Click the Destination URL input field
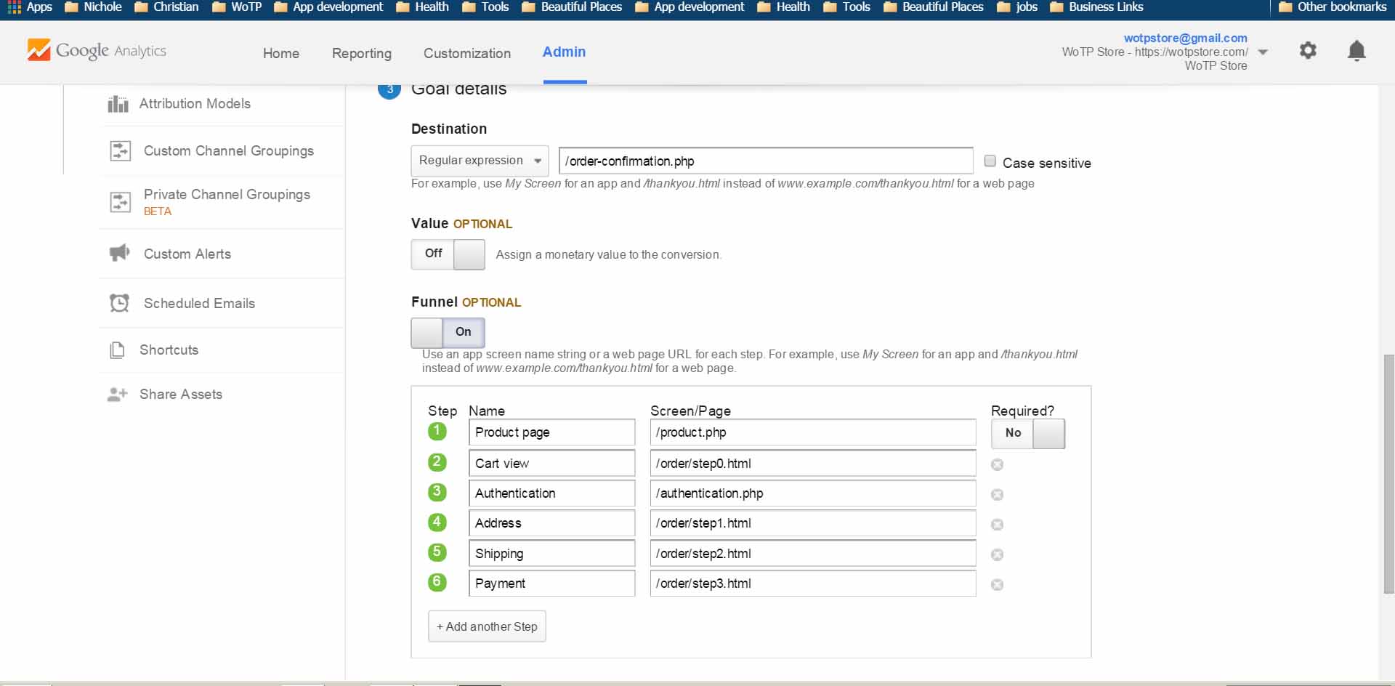 [x=766, y=161]
